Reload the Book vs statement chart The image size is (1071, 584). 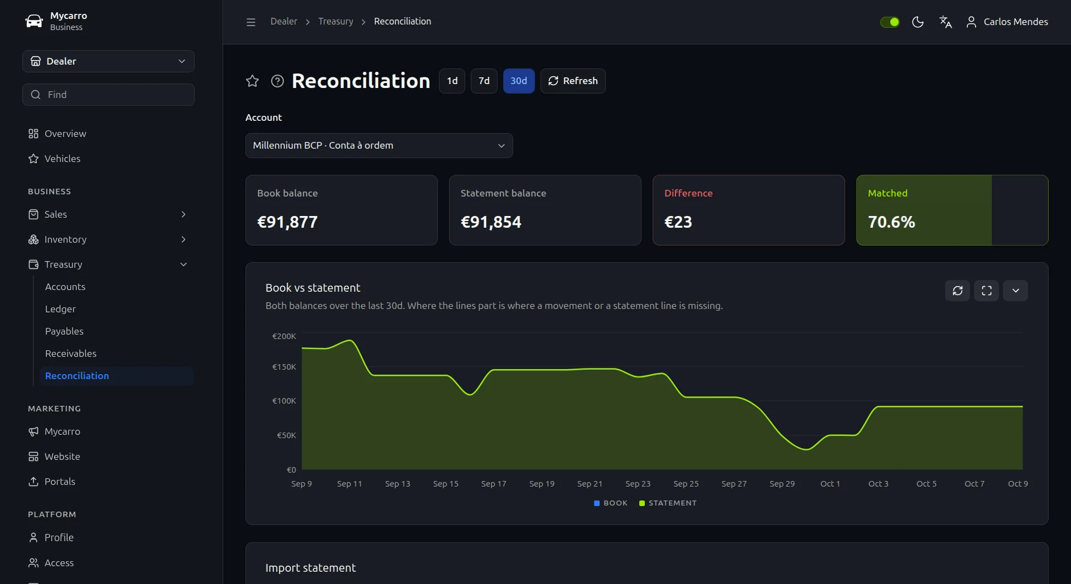click(x=957, y=291)
